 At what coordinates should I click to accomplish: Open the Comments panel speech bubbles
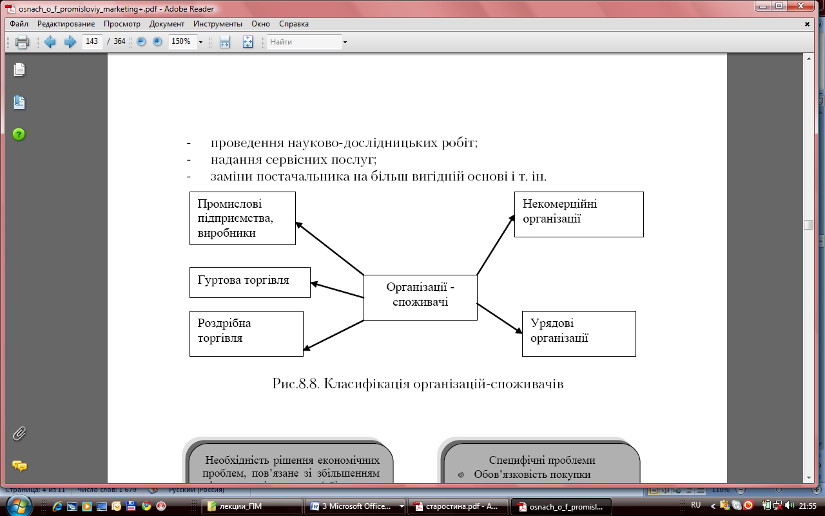click(19, 465)
